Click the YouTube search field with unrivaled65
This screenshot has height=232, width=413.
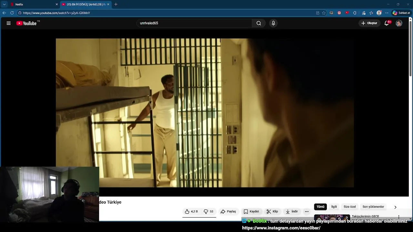[x=195, y=23]
